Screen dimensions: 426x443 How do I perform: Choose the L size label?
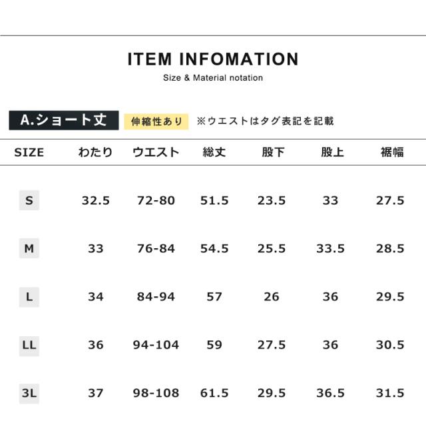tap(29, 297)
